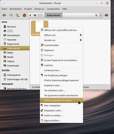Screen dimensions: 114x134
Task: Navigate to parent folder with up arrow
Action: pos(18,15)
